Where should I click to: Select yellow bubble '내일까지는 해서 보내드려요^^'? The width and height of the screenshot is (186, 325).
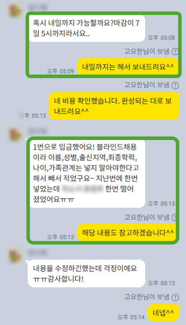pyautogui.click(x=128, y=67)
